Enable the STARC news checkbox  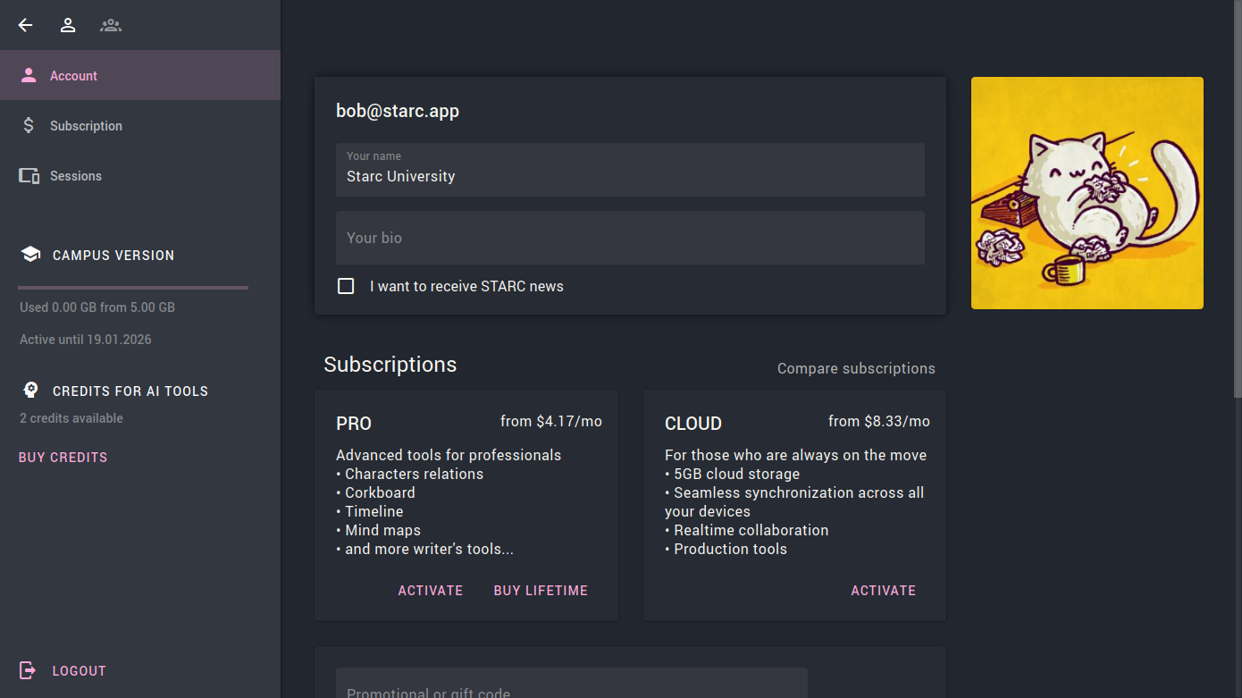pyautogui.click(x=346, y=286)
